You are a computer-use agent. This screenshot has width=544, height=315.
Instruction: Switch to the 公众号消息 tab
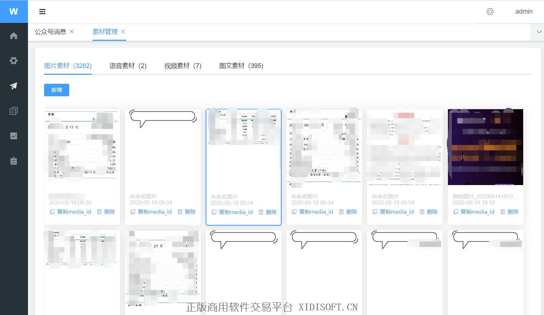[x=51, y=31]
